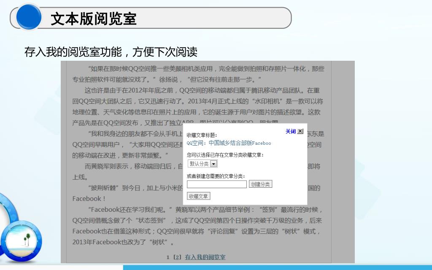432x270 pixels.
Task: Click the 收藏文章 button
Action: (x=198, y=196)
